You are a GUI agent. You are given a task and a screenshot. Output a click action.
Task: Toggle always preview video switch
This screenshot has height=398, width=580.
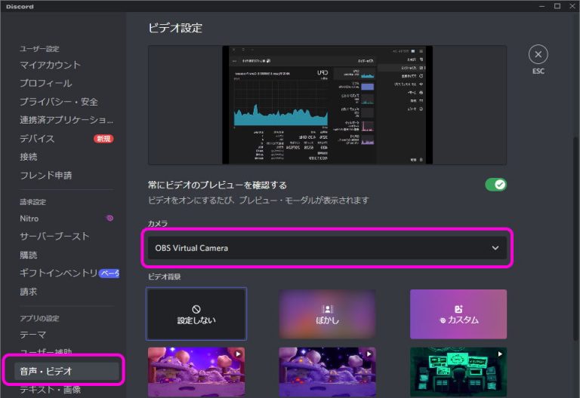[x=495, y=185]
